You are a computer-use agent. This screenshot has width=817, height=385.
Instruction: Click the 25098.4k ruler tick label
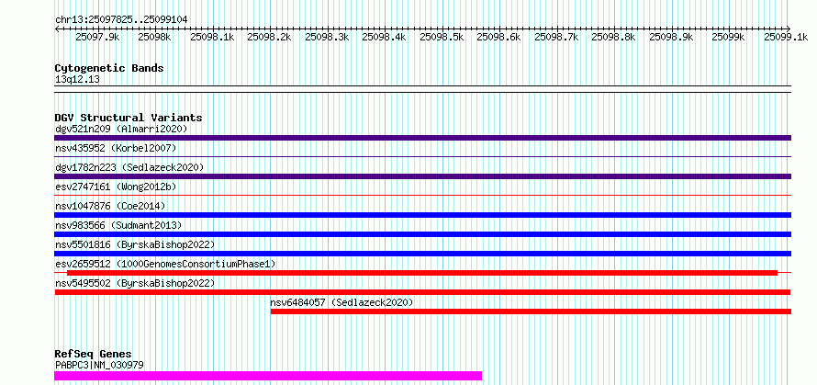(x=384, y=37)
